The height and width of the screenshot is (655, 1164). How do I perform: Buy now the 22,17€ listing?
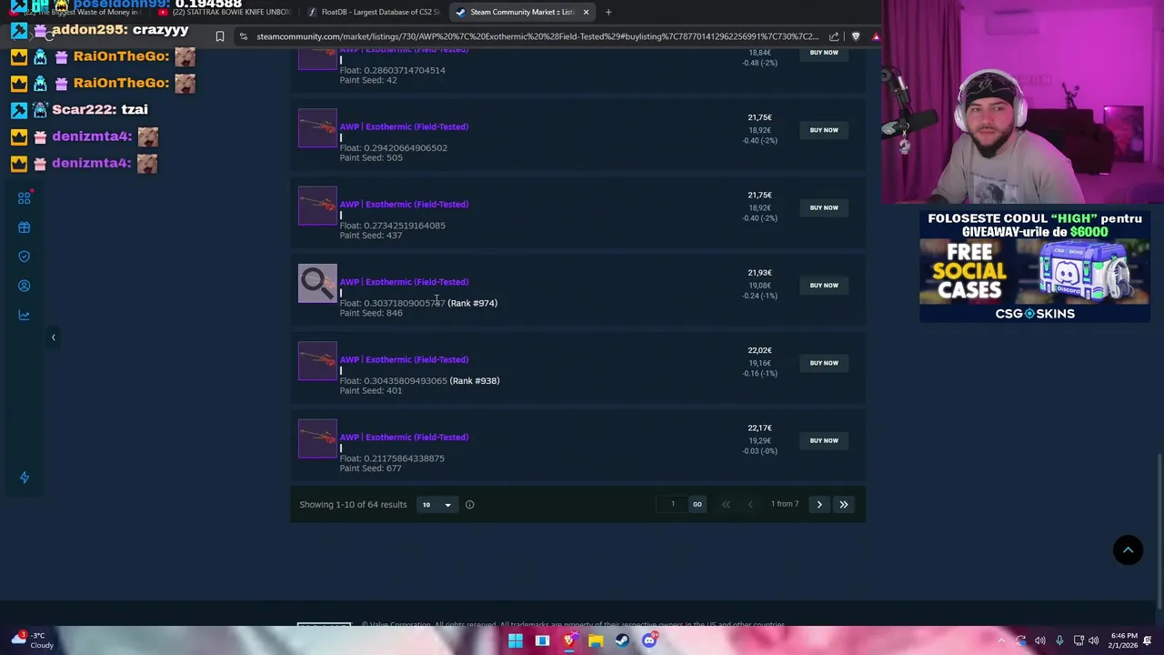pyautogui.click(x=824, y=440)
